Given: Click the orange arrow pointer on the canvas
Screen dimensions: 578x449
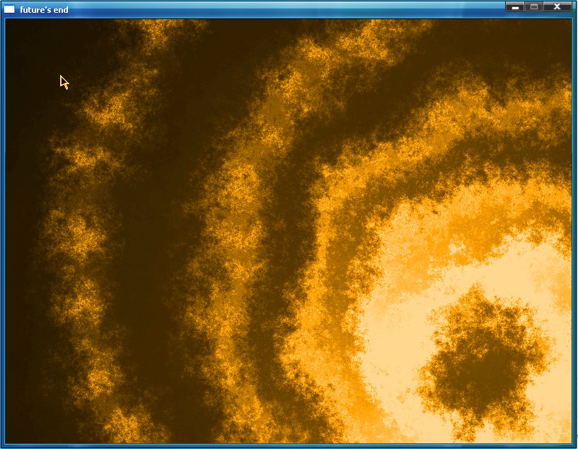Looking at the screenshot, I should pos(64,82).
